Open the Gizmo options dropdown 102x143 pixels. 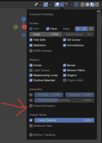(x=50, y=4)
